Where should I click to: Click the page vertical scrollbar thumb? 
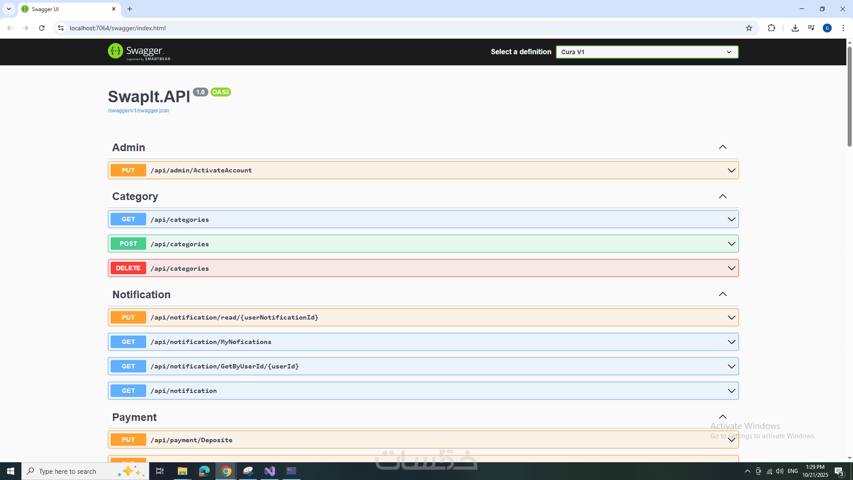tap(849, 96)
